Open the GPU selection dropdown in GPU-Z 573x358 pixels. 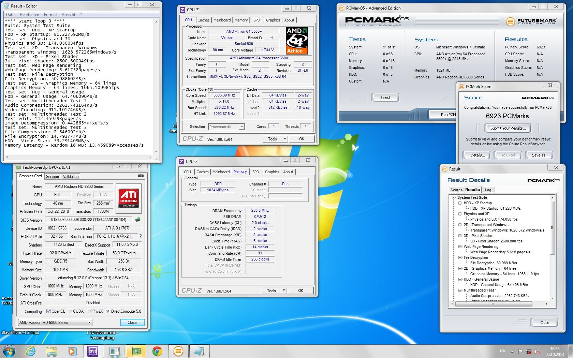click(55, 322)
